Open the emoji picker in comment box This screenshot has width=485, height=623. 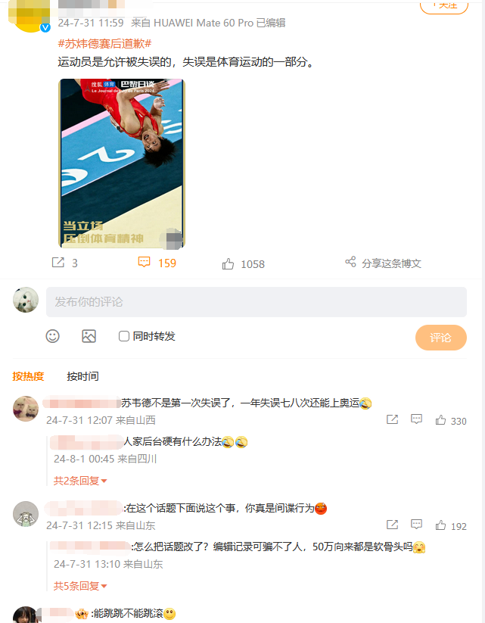[52, 336]
